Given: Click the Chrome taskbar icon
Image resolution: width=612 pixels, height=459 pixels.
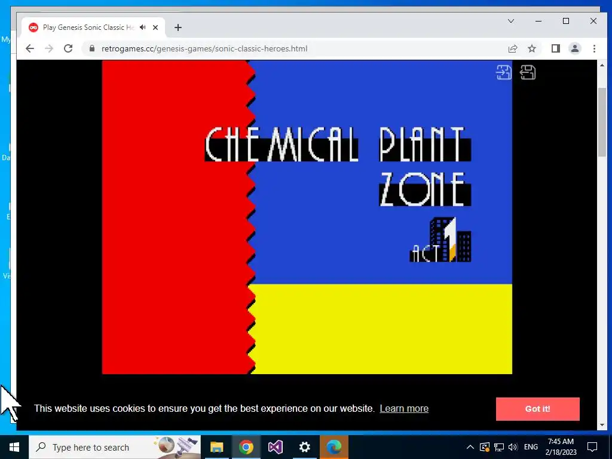Looking at the screenshot, I should [246, 447].
